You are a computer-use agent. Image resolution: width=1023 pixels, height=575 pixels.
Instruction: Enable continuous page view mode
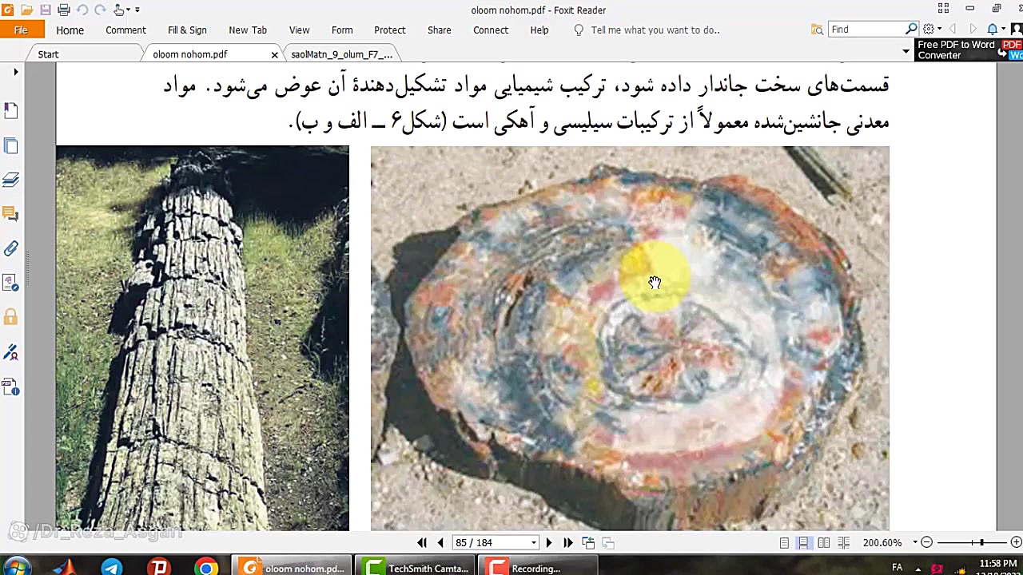(x=803, y=542)
